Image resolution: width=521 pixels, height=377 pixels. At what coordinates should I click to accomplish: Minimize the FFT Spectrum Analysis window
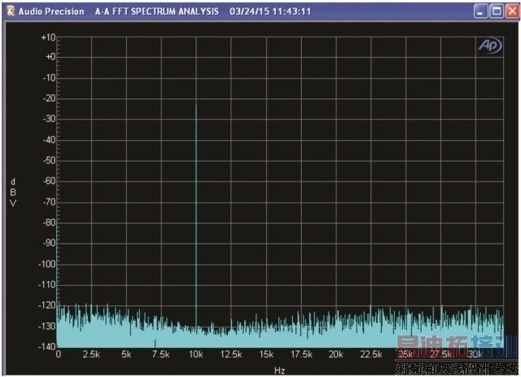(480, 11)
